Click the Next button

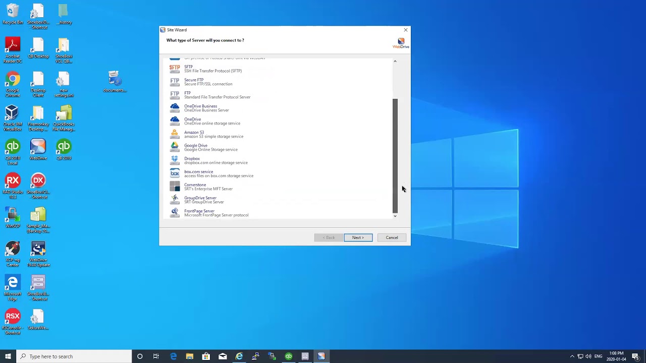coord(358,237)
